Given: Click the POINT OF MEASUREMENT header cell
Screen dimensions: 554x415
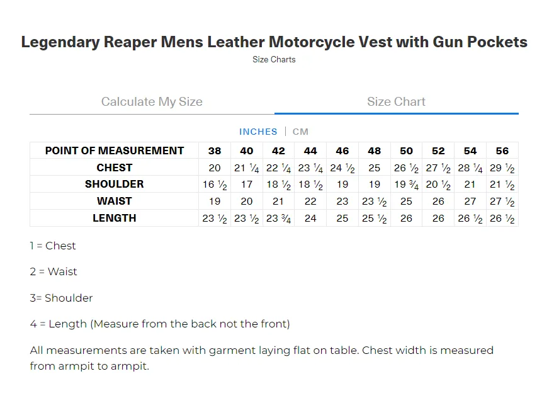Looking at the screenshot, I should [115, 151].
